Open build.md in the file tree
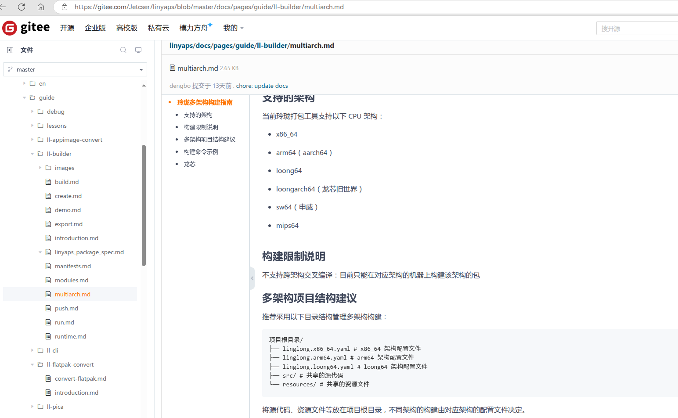The image size is (678, 418). pyautogui.click(x=67, y=182)
